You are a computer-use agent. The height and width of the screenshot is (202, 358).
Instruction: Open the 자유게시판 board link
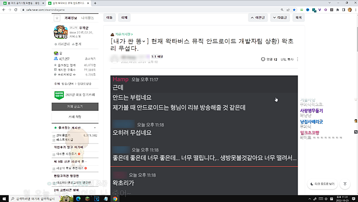click(124, 34)
